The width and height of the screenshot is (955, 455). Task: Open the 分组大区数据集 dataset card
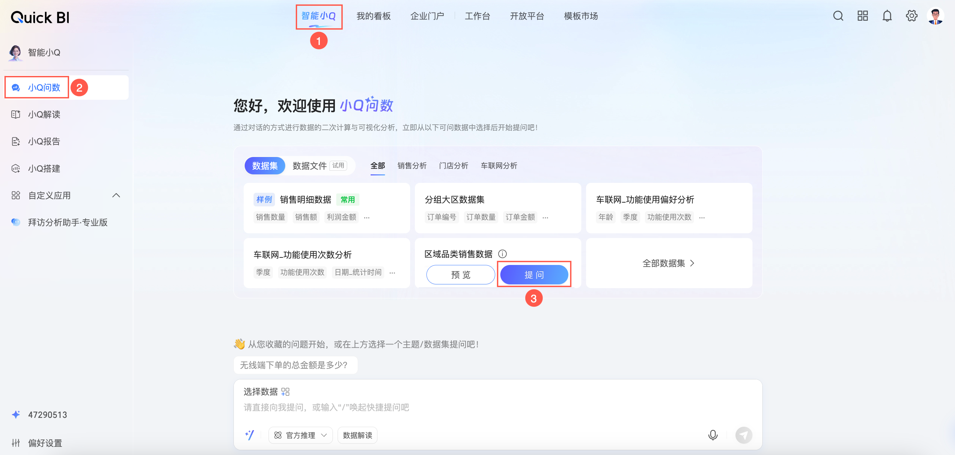point(498,208)
